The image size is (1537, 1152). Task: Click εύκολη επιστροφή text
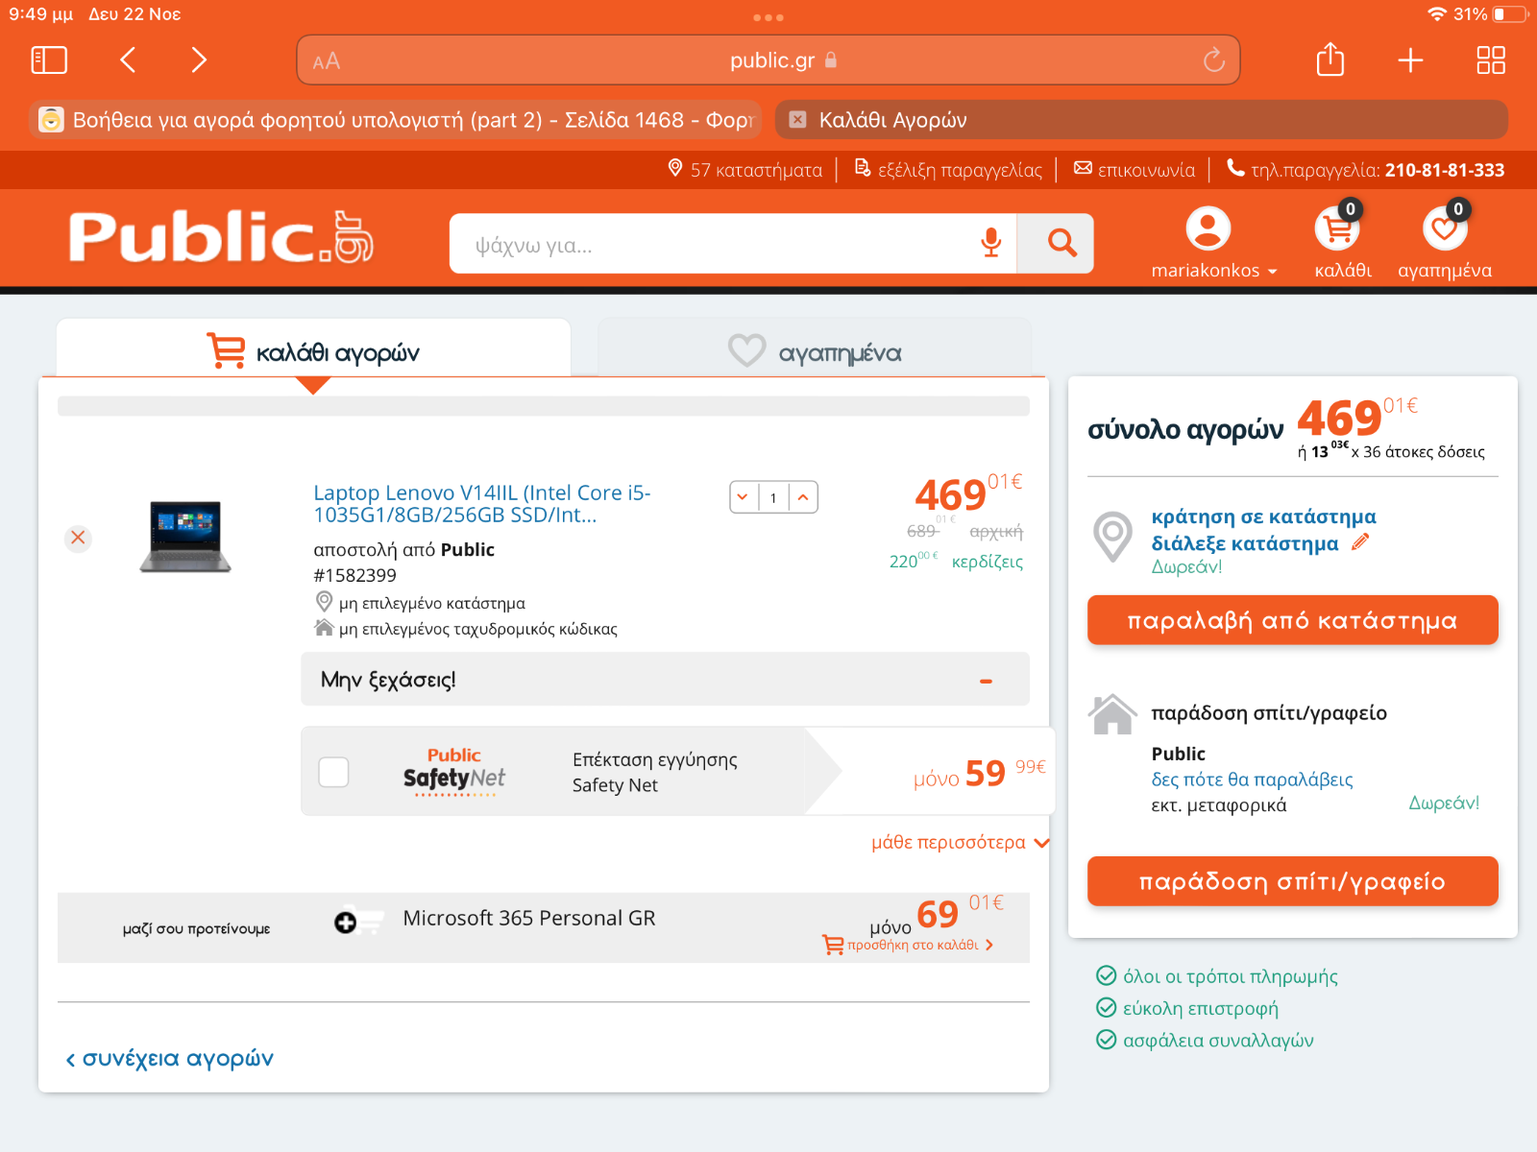(x=1201, y=1008)
